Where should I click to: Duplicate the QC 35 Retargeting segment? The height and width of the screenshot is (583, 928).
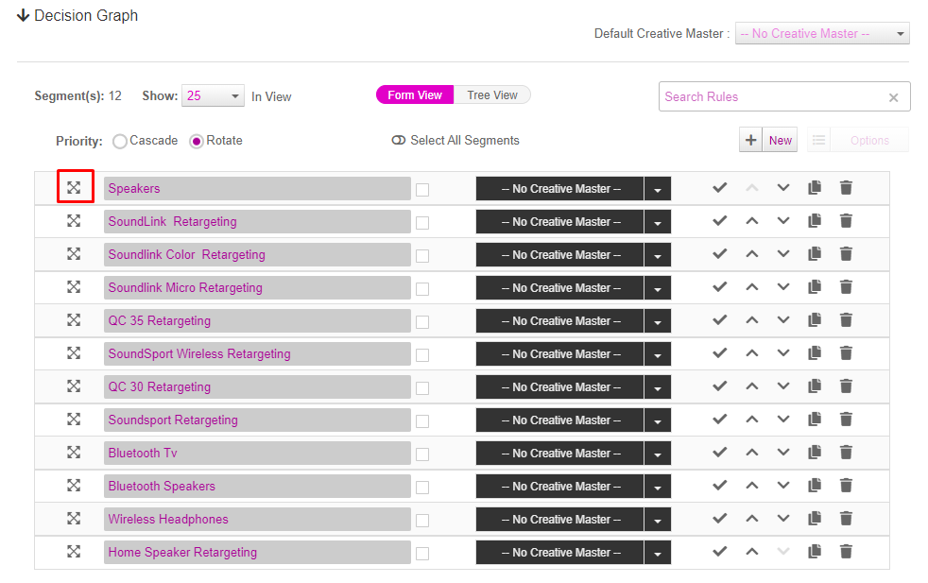click(x=815, y=320)
